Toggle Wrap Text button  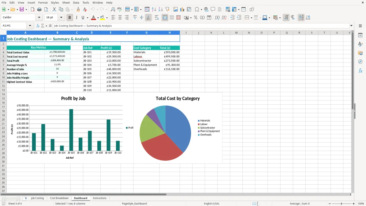(157, 18)
